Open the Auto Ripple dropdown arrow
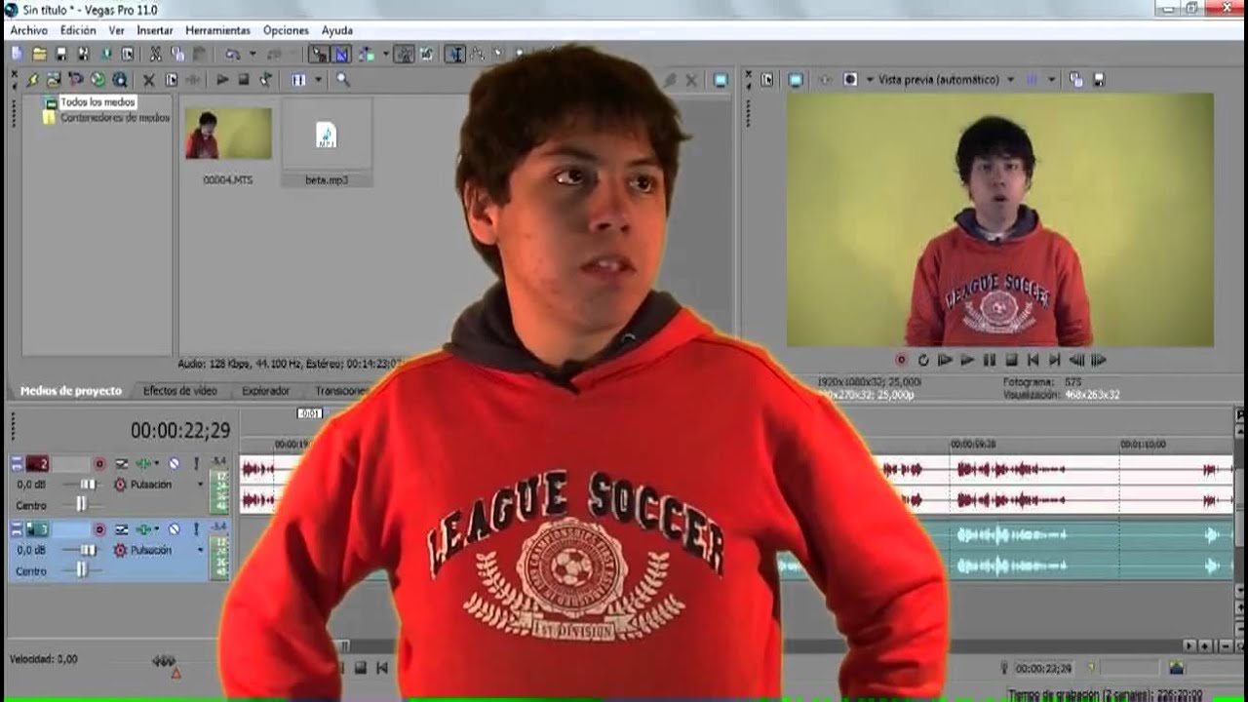1248x702 pixels. tap(385, 55)
